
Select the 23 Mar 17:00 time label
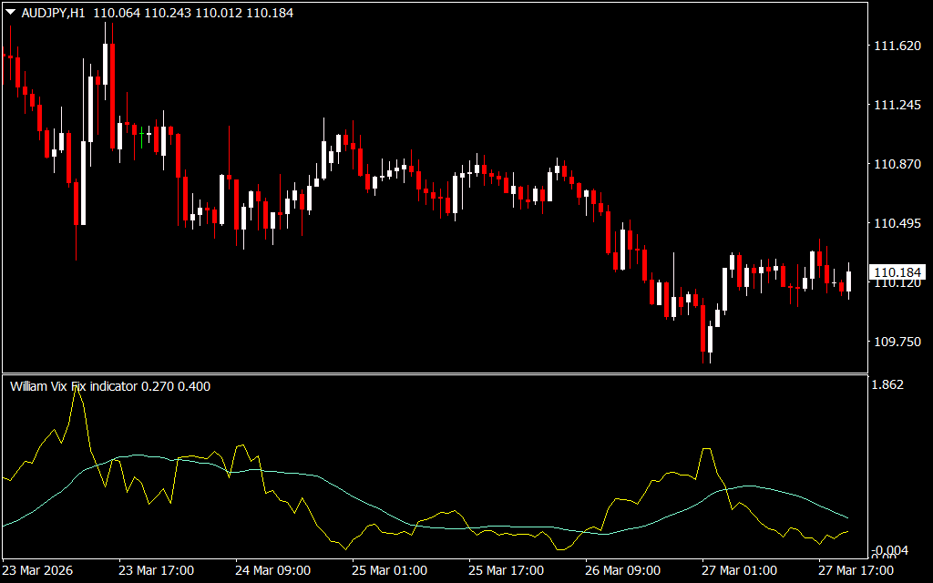(x=157, y=570)
